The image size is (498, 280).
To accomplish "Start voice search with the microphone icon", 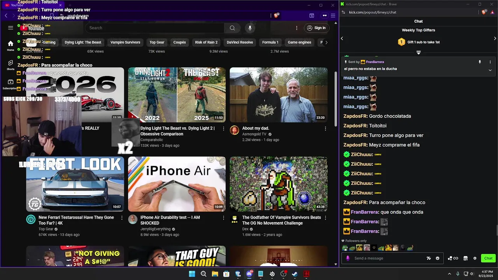I will tap(250, 28).
